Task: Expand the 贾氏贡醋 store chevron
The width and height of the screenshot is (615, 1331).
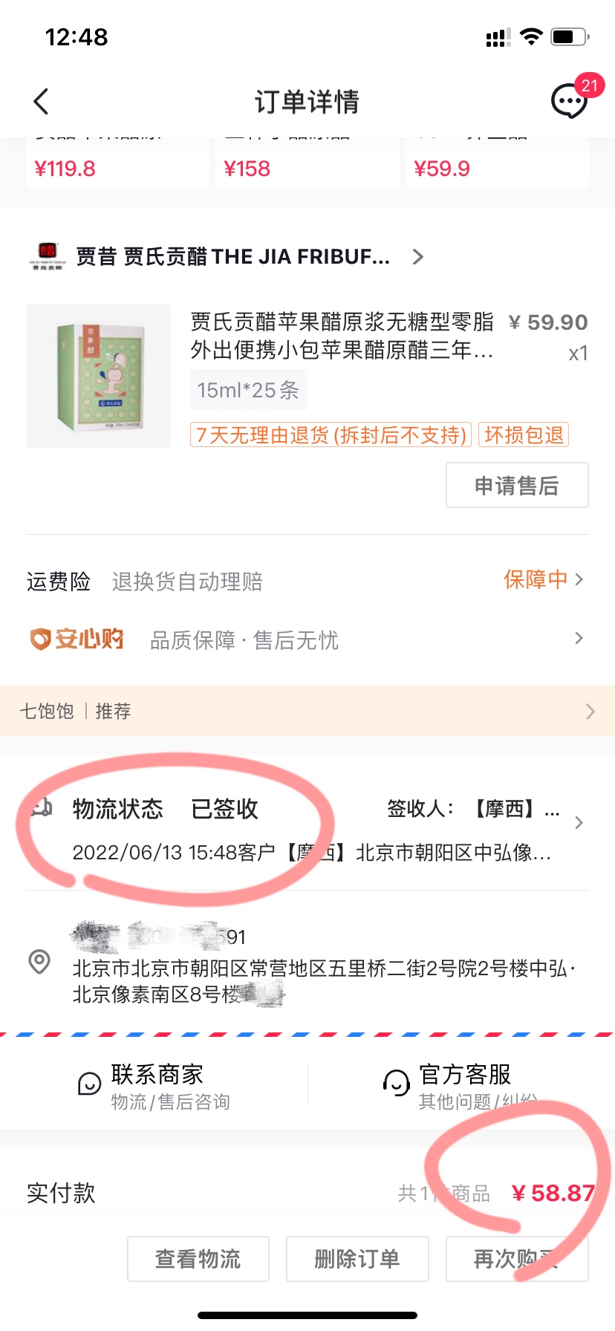Action: [x=418, y=257]
